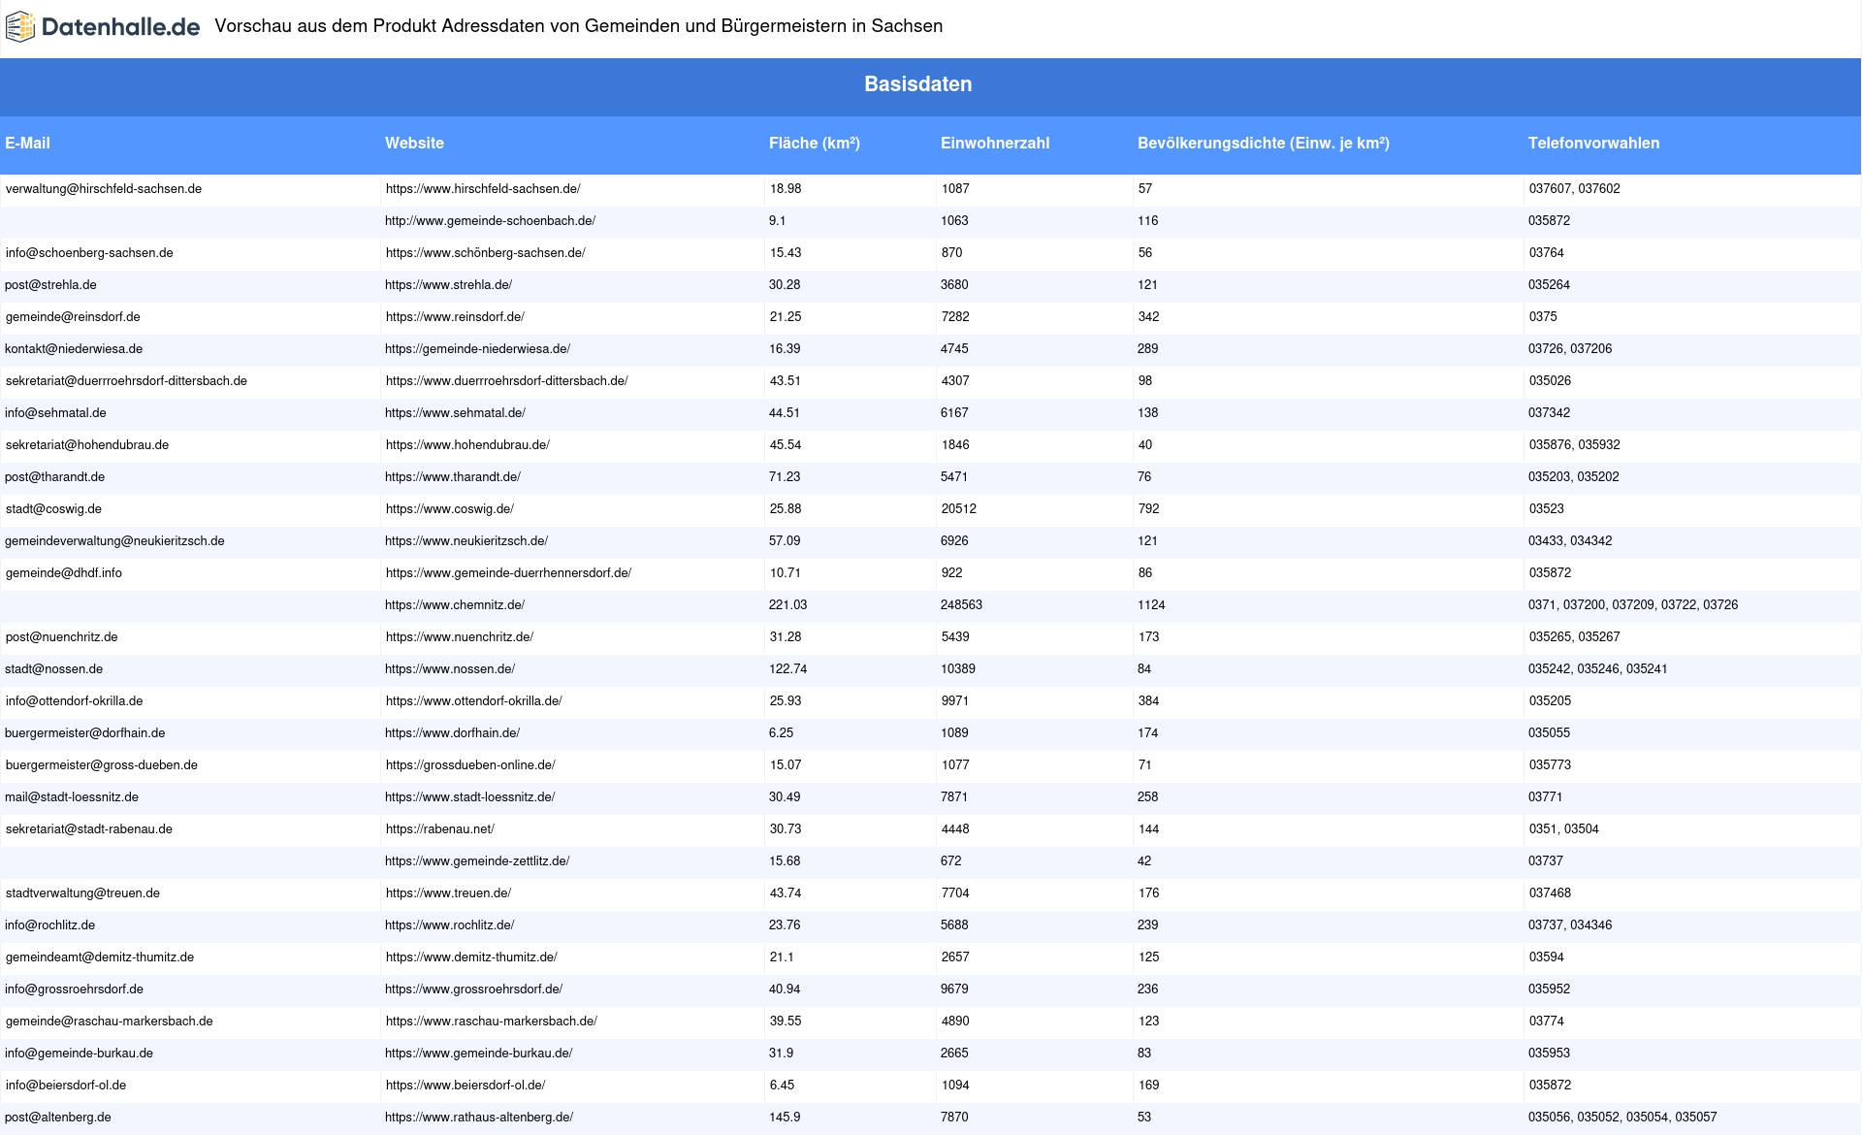Click the Fläche (km²) column header
The image size is (1862, 1135).
click(815, 143)
